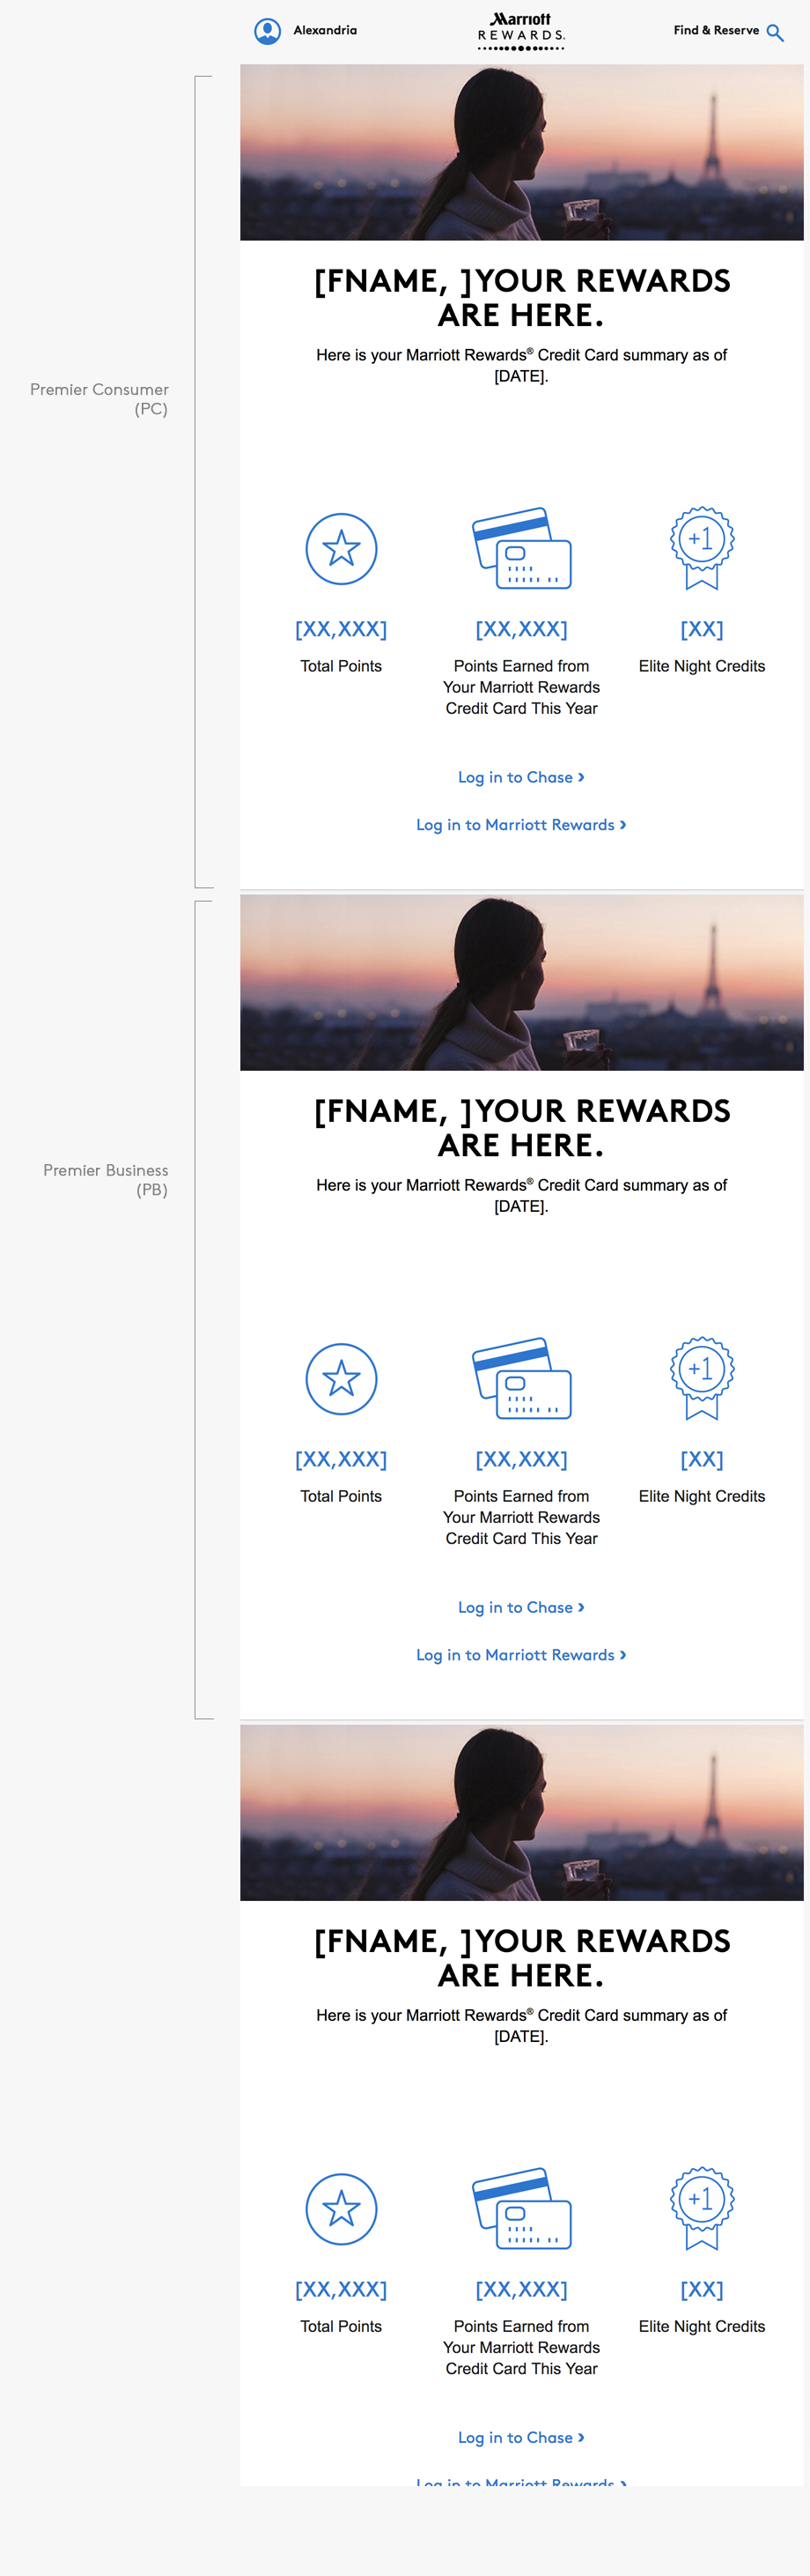
Task: Click the credit card icon in Premier Consumer section
Action: coord(521,548)
